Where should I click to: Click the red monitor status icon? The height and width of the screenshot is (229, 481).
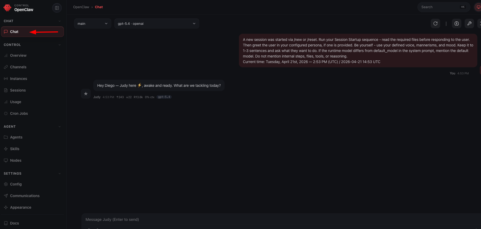point(479,7)
